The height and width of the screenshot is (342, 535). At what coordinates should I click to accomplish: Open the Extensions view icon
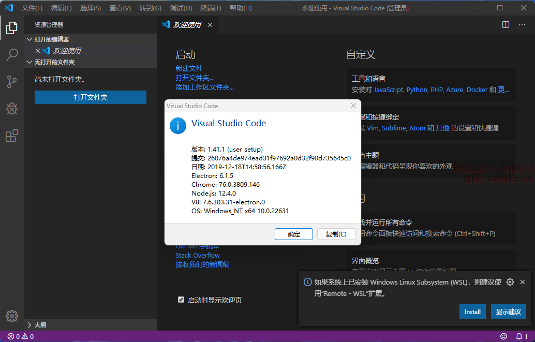12,136
